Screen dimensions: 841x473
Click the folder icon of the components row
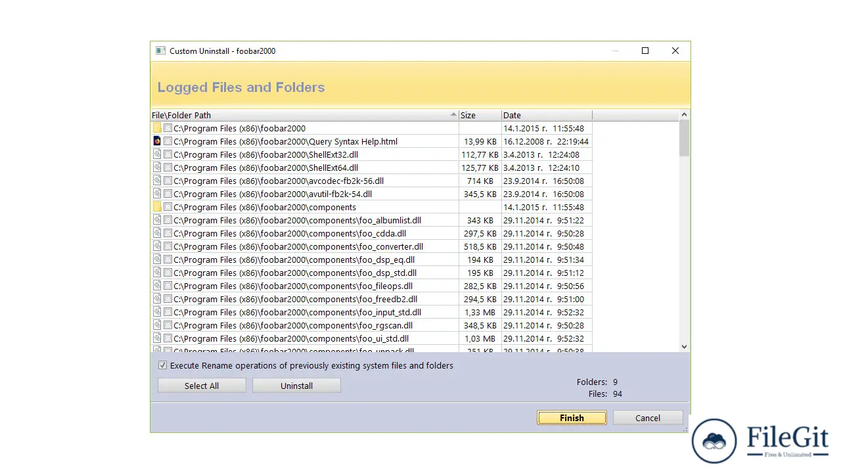(x=157, y=207)
